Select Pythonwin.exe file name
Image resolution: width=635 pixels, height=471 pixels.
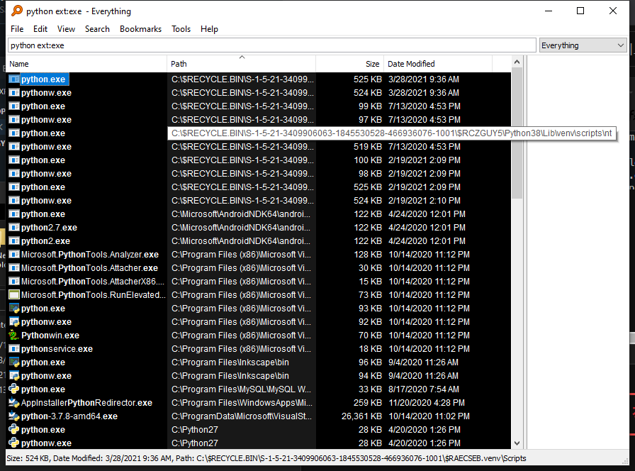click(x=50, y=336)
